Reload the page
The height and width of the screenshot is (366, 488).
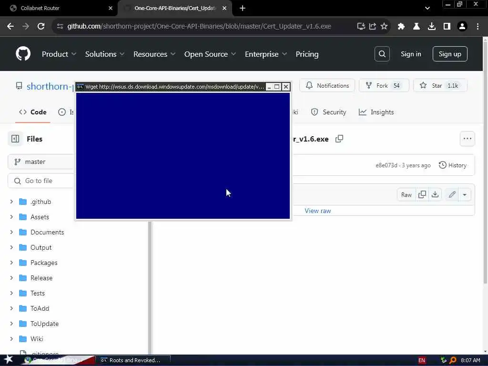click(x=41, y=26)
